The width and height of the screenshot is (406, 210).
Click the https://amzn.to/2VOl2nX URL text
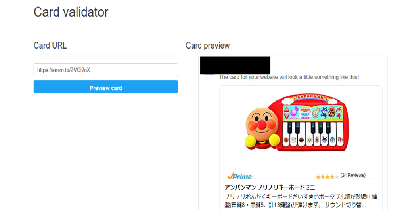pos(64,70)
